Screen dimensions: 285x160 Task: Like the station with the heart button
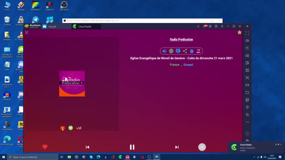[x=45, y=147]
